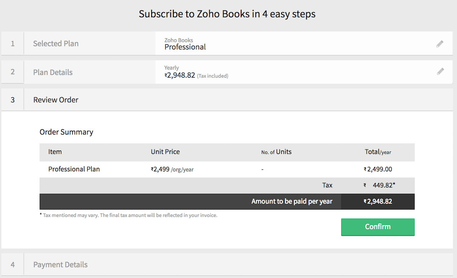The image size is (457, 278).
Task: Click the Unit Price column header
Action: (165, 152)
